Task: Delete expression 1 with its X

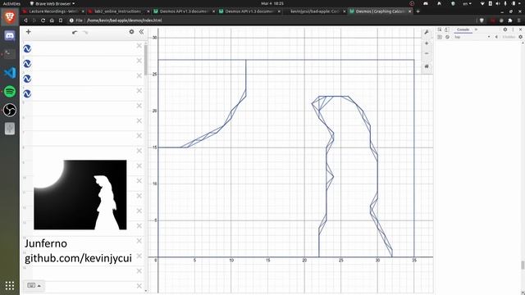Action: pyautogui.click(x=139, y=46)
